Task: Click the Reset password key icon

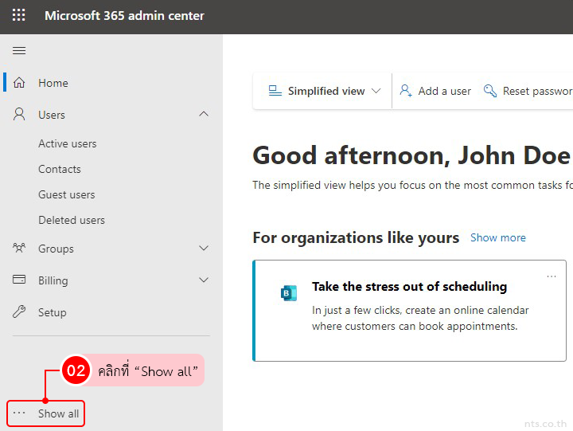Action: [489, 90]
